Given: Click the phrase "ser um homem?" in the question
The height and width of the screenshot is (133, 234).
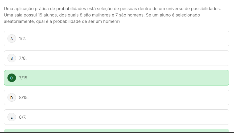Looking at the screenshot, I should (108, 22).
